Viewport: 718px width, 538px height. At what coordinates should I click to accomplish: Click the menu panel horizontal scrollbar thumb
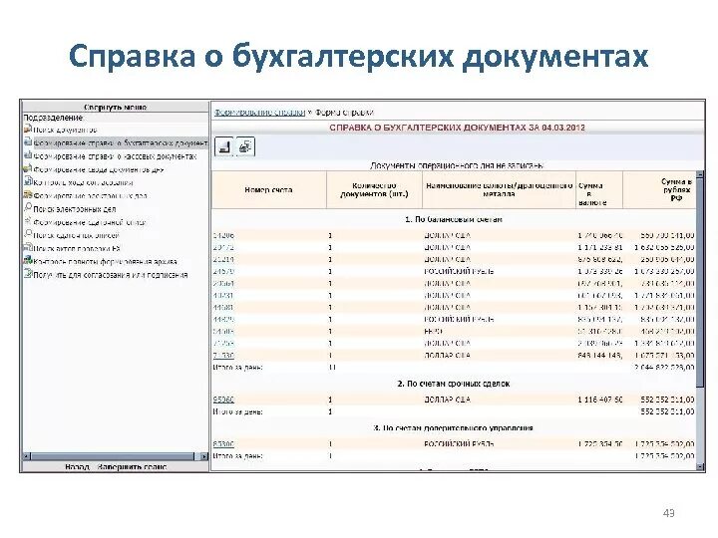pyautogui.click(x=112, y=456)
